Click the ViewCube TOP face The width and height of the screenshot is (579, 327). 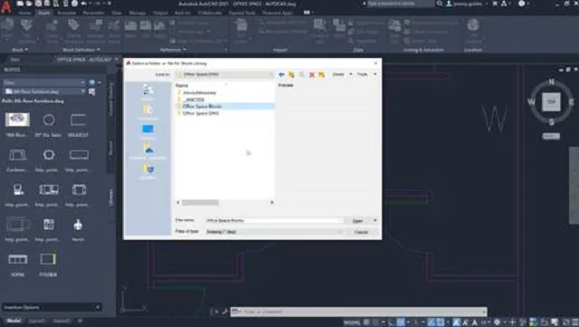(551, 101)
